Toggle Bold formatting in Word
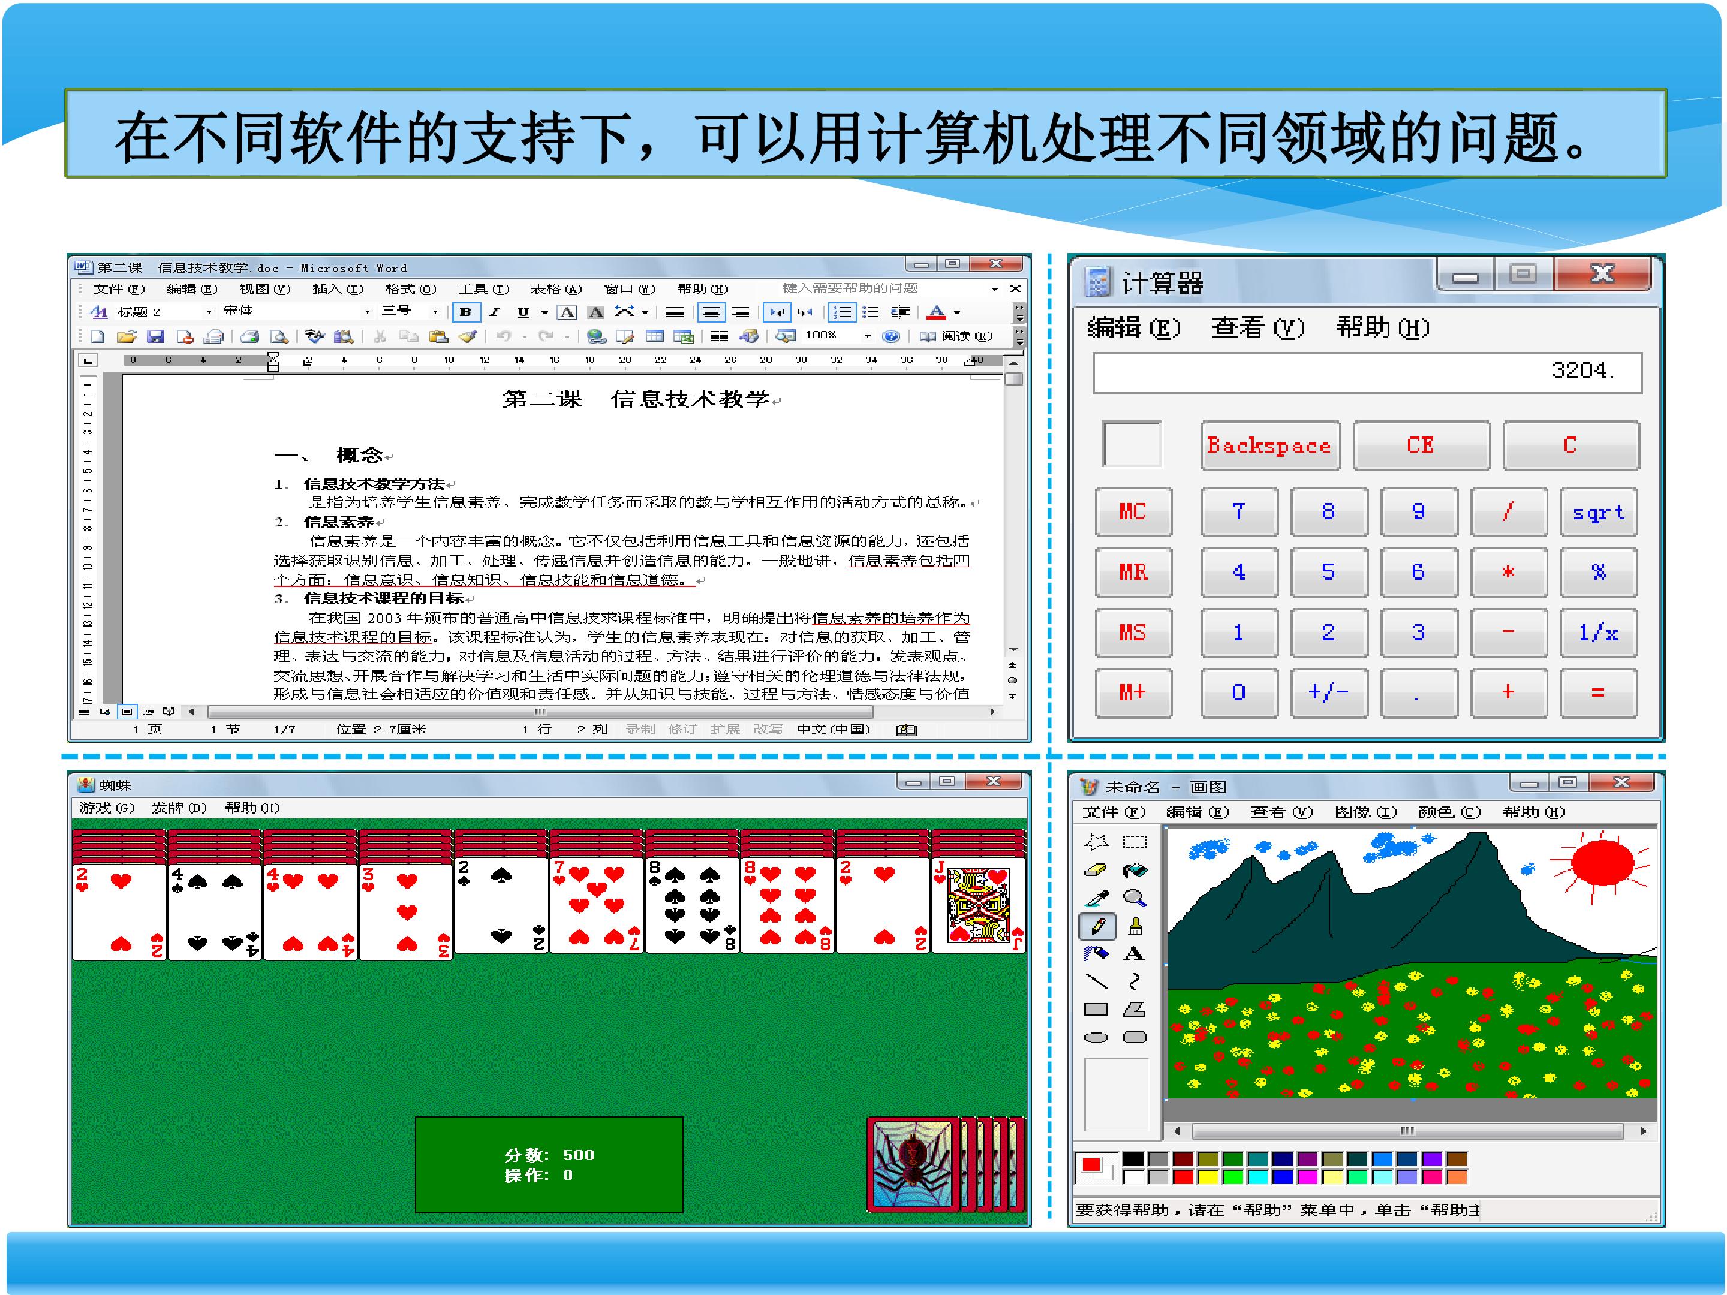The width and height of the screenshot is (1727, 1295). point(466,312)
